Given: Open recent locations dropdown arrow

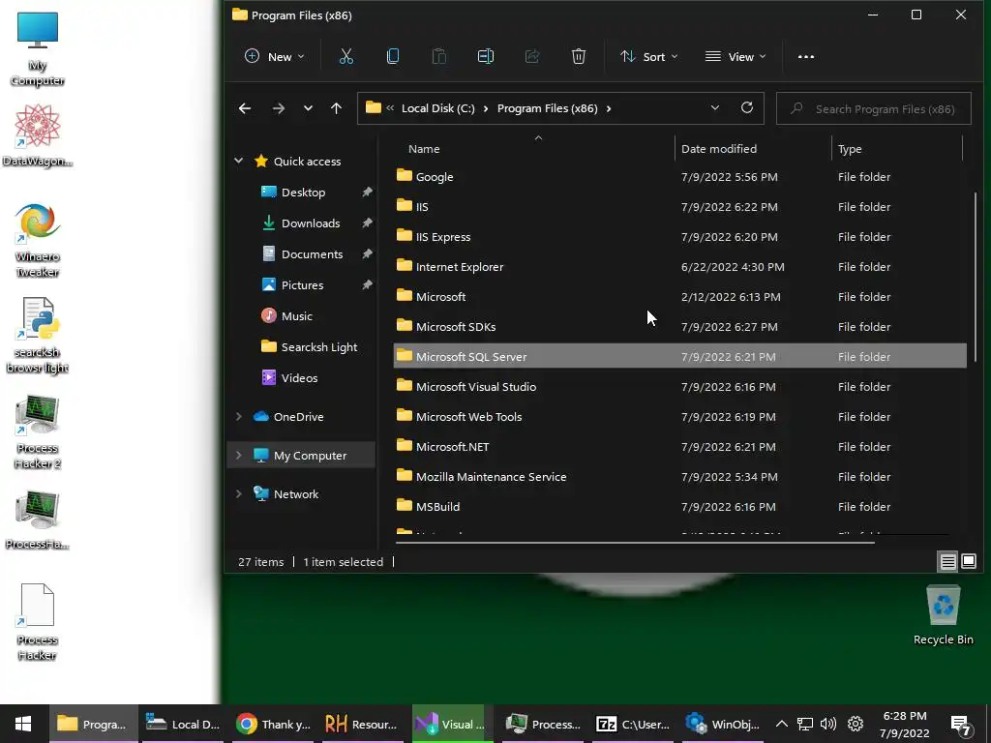Looking at the screenshot, I should 308,108.
